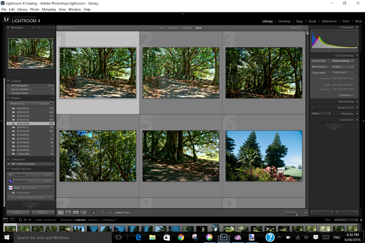
Task: Open Task View on taskbar
Action: coord(119,237)
